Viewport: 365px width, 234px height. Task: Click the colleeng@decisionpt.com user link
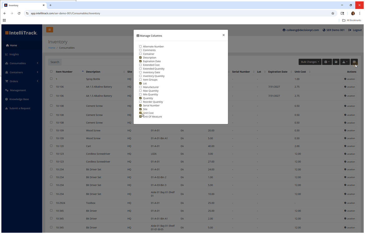coord(301,30)
